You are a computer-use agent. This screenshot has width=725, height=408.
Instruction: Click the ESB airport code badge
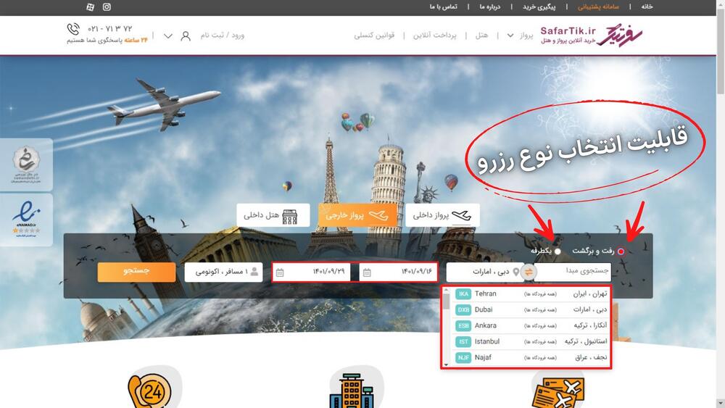[x=463, y=326]
